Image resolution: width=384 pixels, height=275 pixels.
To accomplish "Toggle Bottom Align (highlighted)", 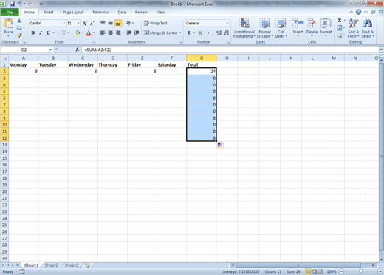I will tap(118, 23).
